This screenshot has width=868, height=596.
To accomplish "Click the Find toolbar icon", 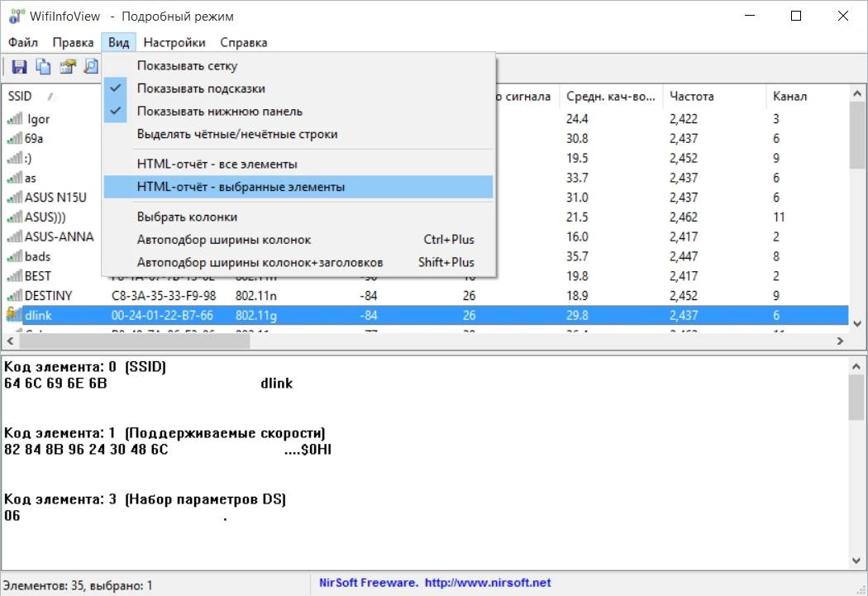I will tap(91, 67).
